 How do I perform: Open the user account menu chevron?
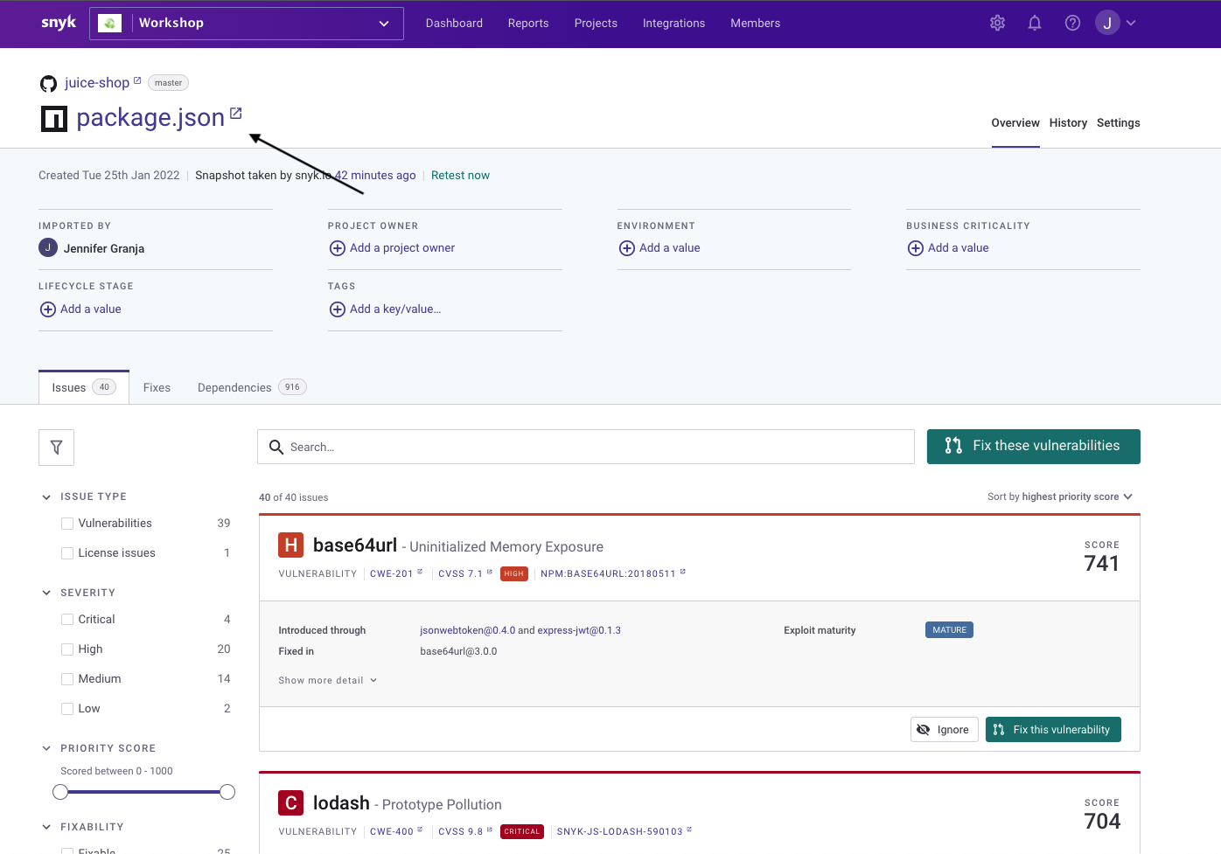coord(1131,24)
